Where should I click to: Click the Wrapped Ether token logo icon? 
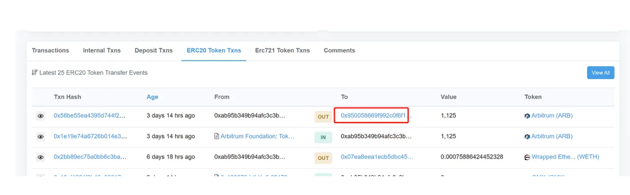527,157
